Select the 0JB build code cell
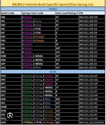The image size is (106, 125). pyautogui.click(x=11, y=17)
